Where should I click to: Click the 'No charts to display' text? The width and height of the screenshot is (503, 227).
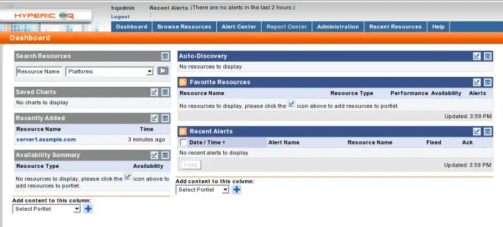tap(42, 102)
